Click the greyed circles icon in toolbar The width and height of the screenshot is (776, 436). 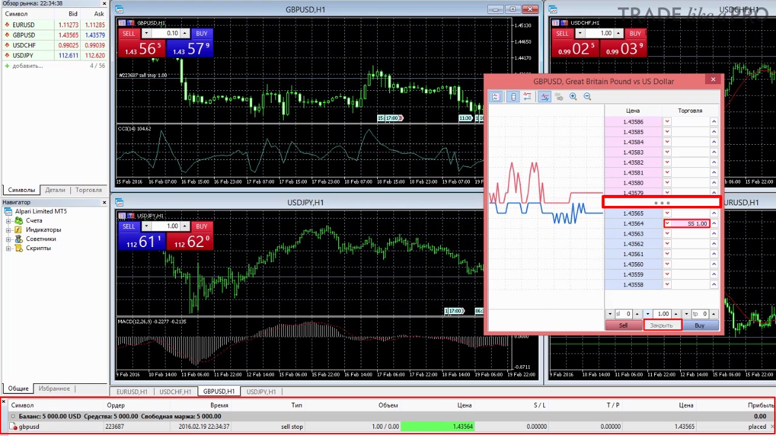(x=559, y=97)
